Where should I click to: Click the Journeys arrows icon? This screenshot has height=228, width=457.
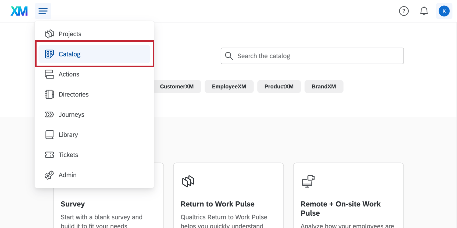[49, 115]
